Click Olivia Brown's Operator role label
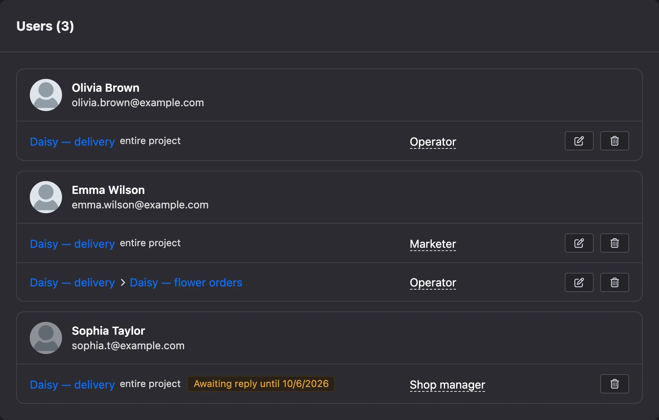The image size is (659, 420). click(x=433, y=142)
